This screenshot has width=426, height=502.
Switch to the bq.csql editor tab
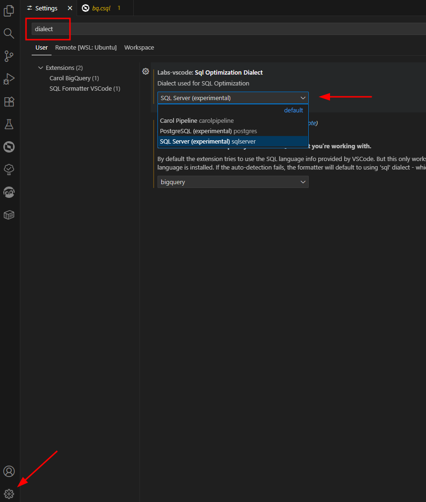pyautogui.click(x=101, y=8)
